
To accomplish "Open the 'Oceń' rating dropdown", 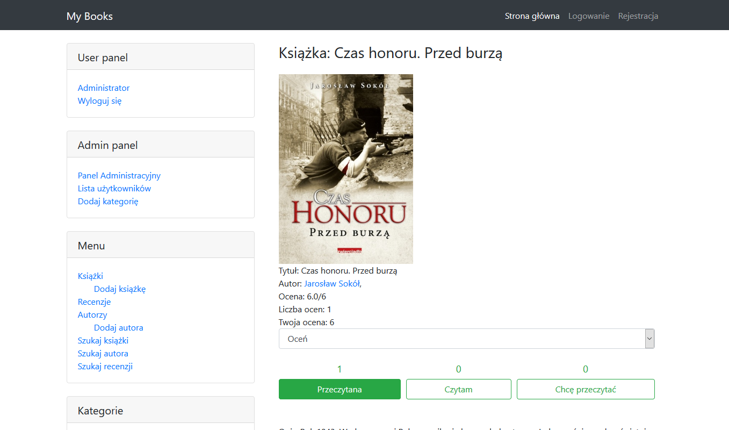I will click(x=466, y=339).
